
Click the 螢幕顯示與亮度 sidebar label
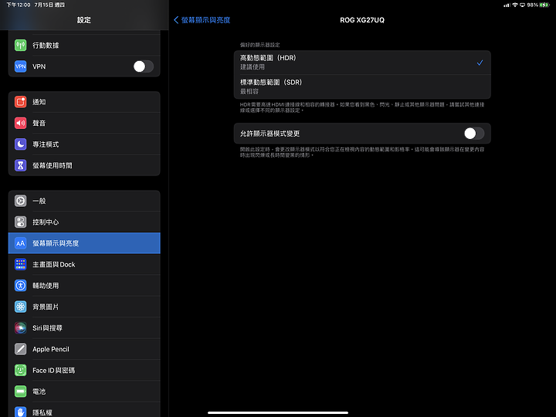(56, 243)
